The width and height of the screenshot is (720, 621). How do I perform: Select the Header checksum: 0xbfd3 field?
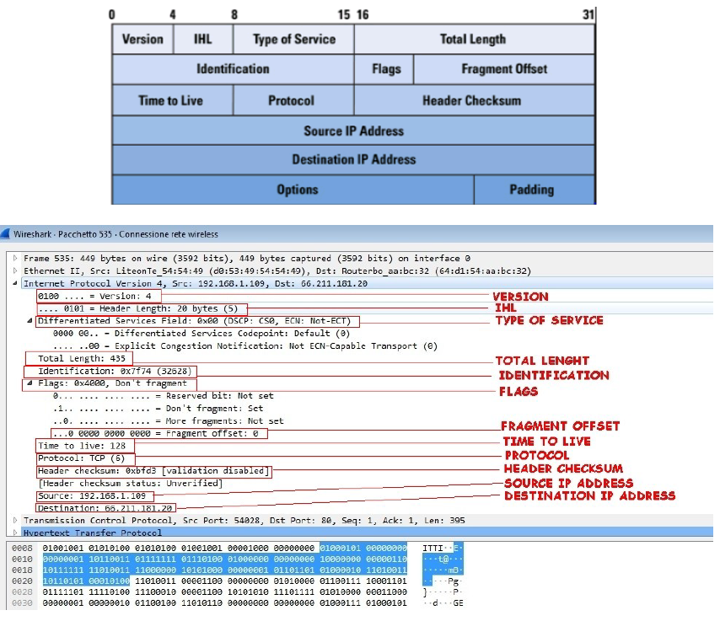(x=153, y=471)
